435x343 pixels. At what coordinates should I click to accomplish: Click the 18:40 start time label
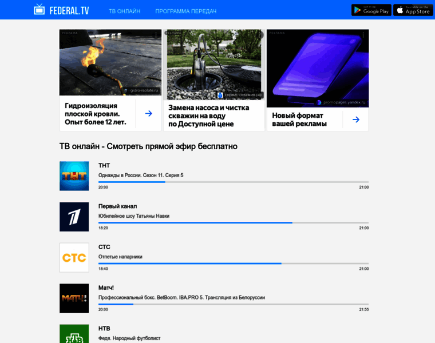[x=103, y=269]
